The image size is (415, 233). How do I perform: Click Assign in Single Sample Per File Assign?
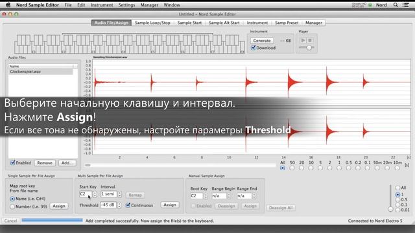click(59, 206)
